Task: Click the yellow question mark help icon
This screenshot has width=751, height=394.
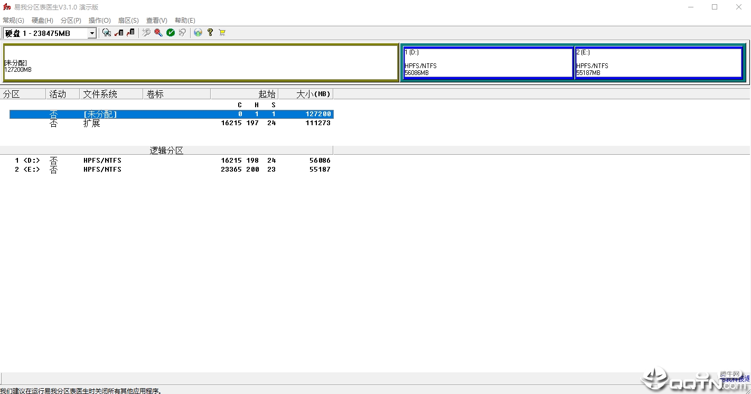Action: point(210,33)
